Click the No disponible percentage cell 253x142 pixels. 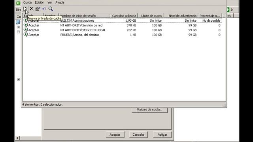(211, 21)
